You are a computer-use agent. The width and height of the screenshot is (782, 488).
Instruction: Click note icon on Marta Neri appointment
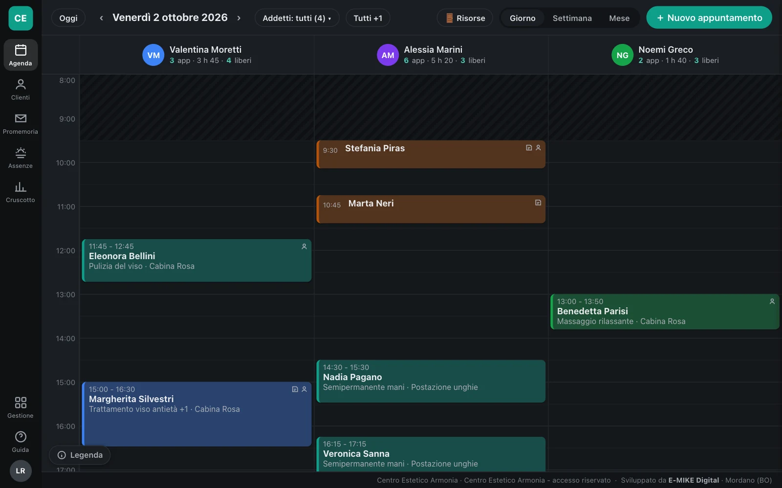click(538, 203)
